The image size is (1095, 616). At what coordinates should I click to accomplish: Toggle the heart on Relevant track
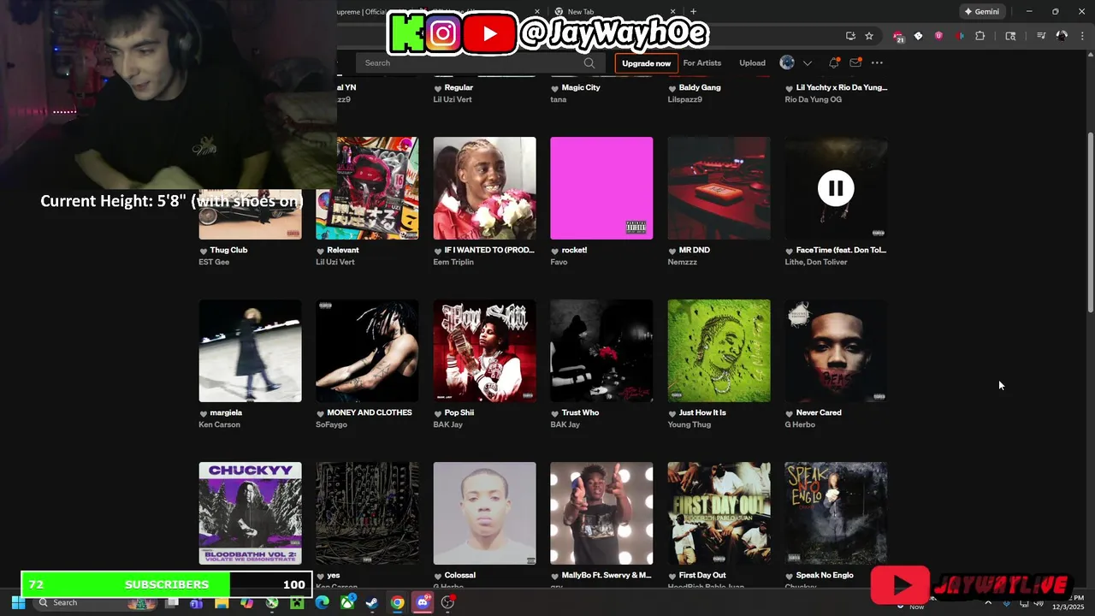[321, 251]
